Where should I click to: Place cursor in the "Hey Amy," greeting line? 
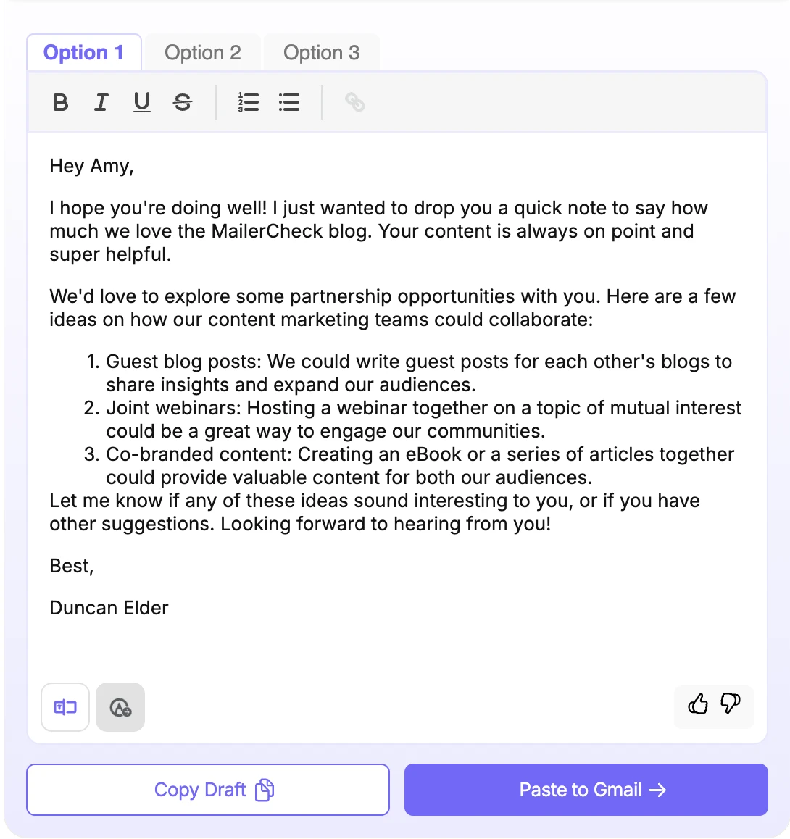91,166
